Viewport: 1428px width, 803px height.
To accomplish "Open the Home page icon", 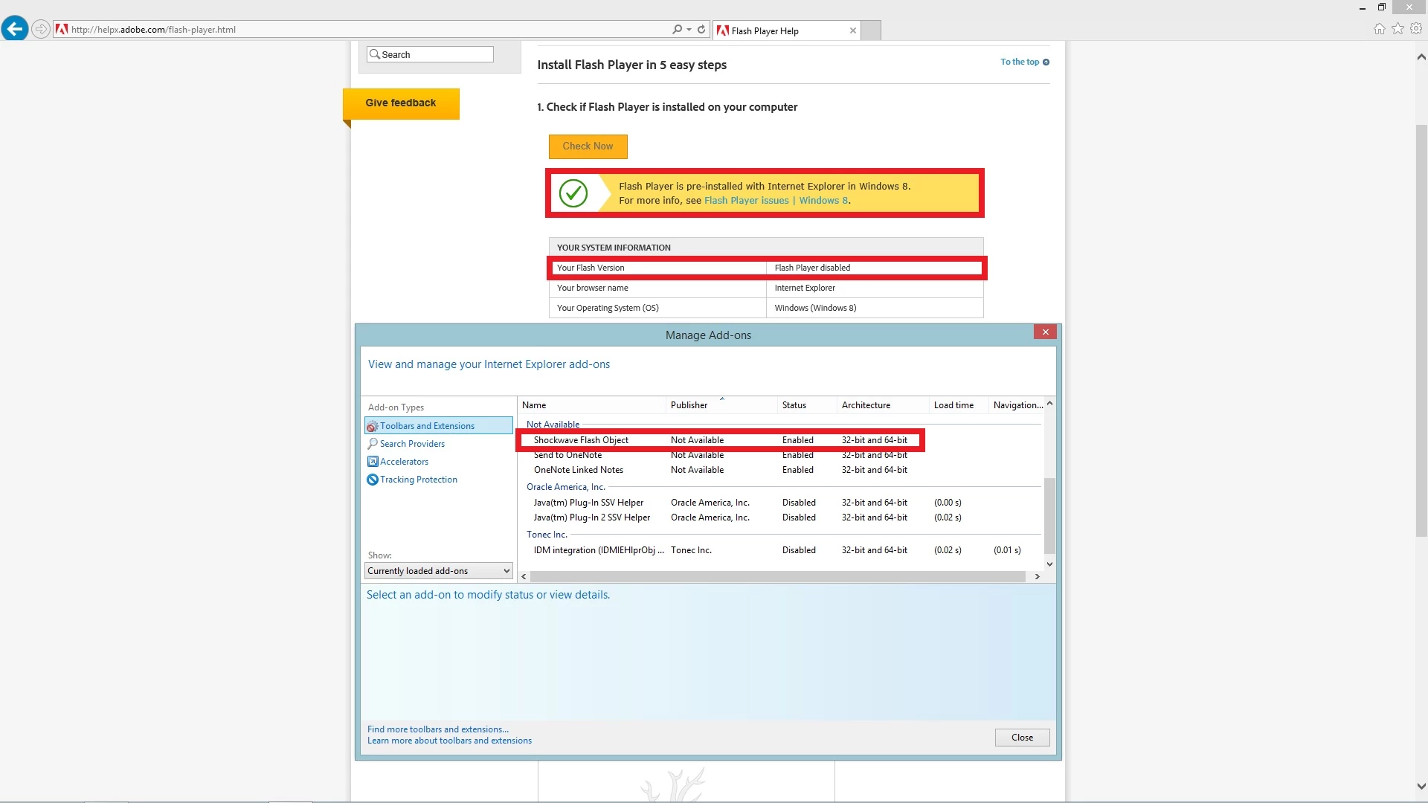I will 1379,29.
